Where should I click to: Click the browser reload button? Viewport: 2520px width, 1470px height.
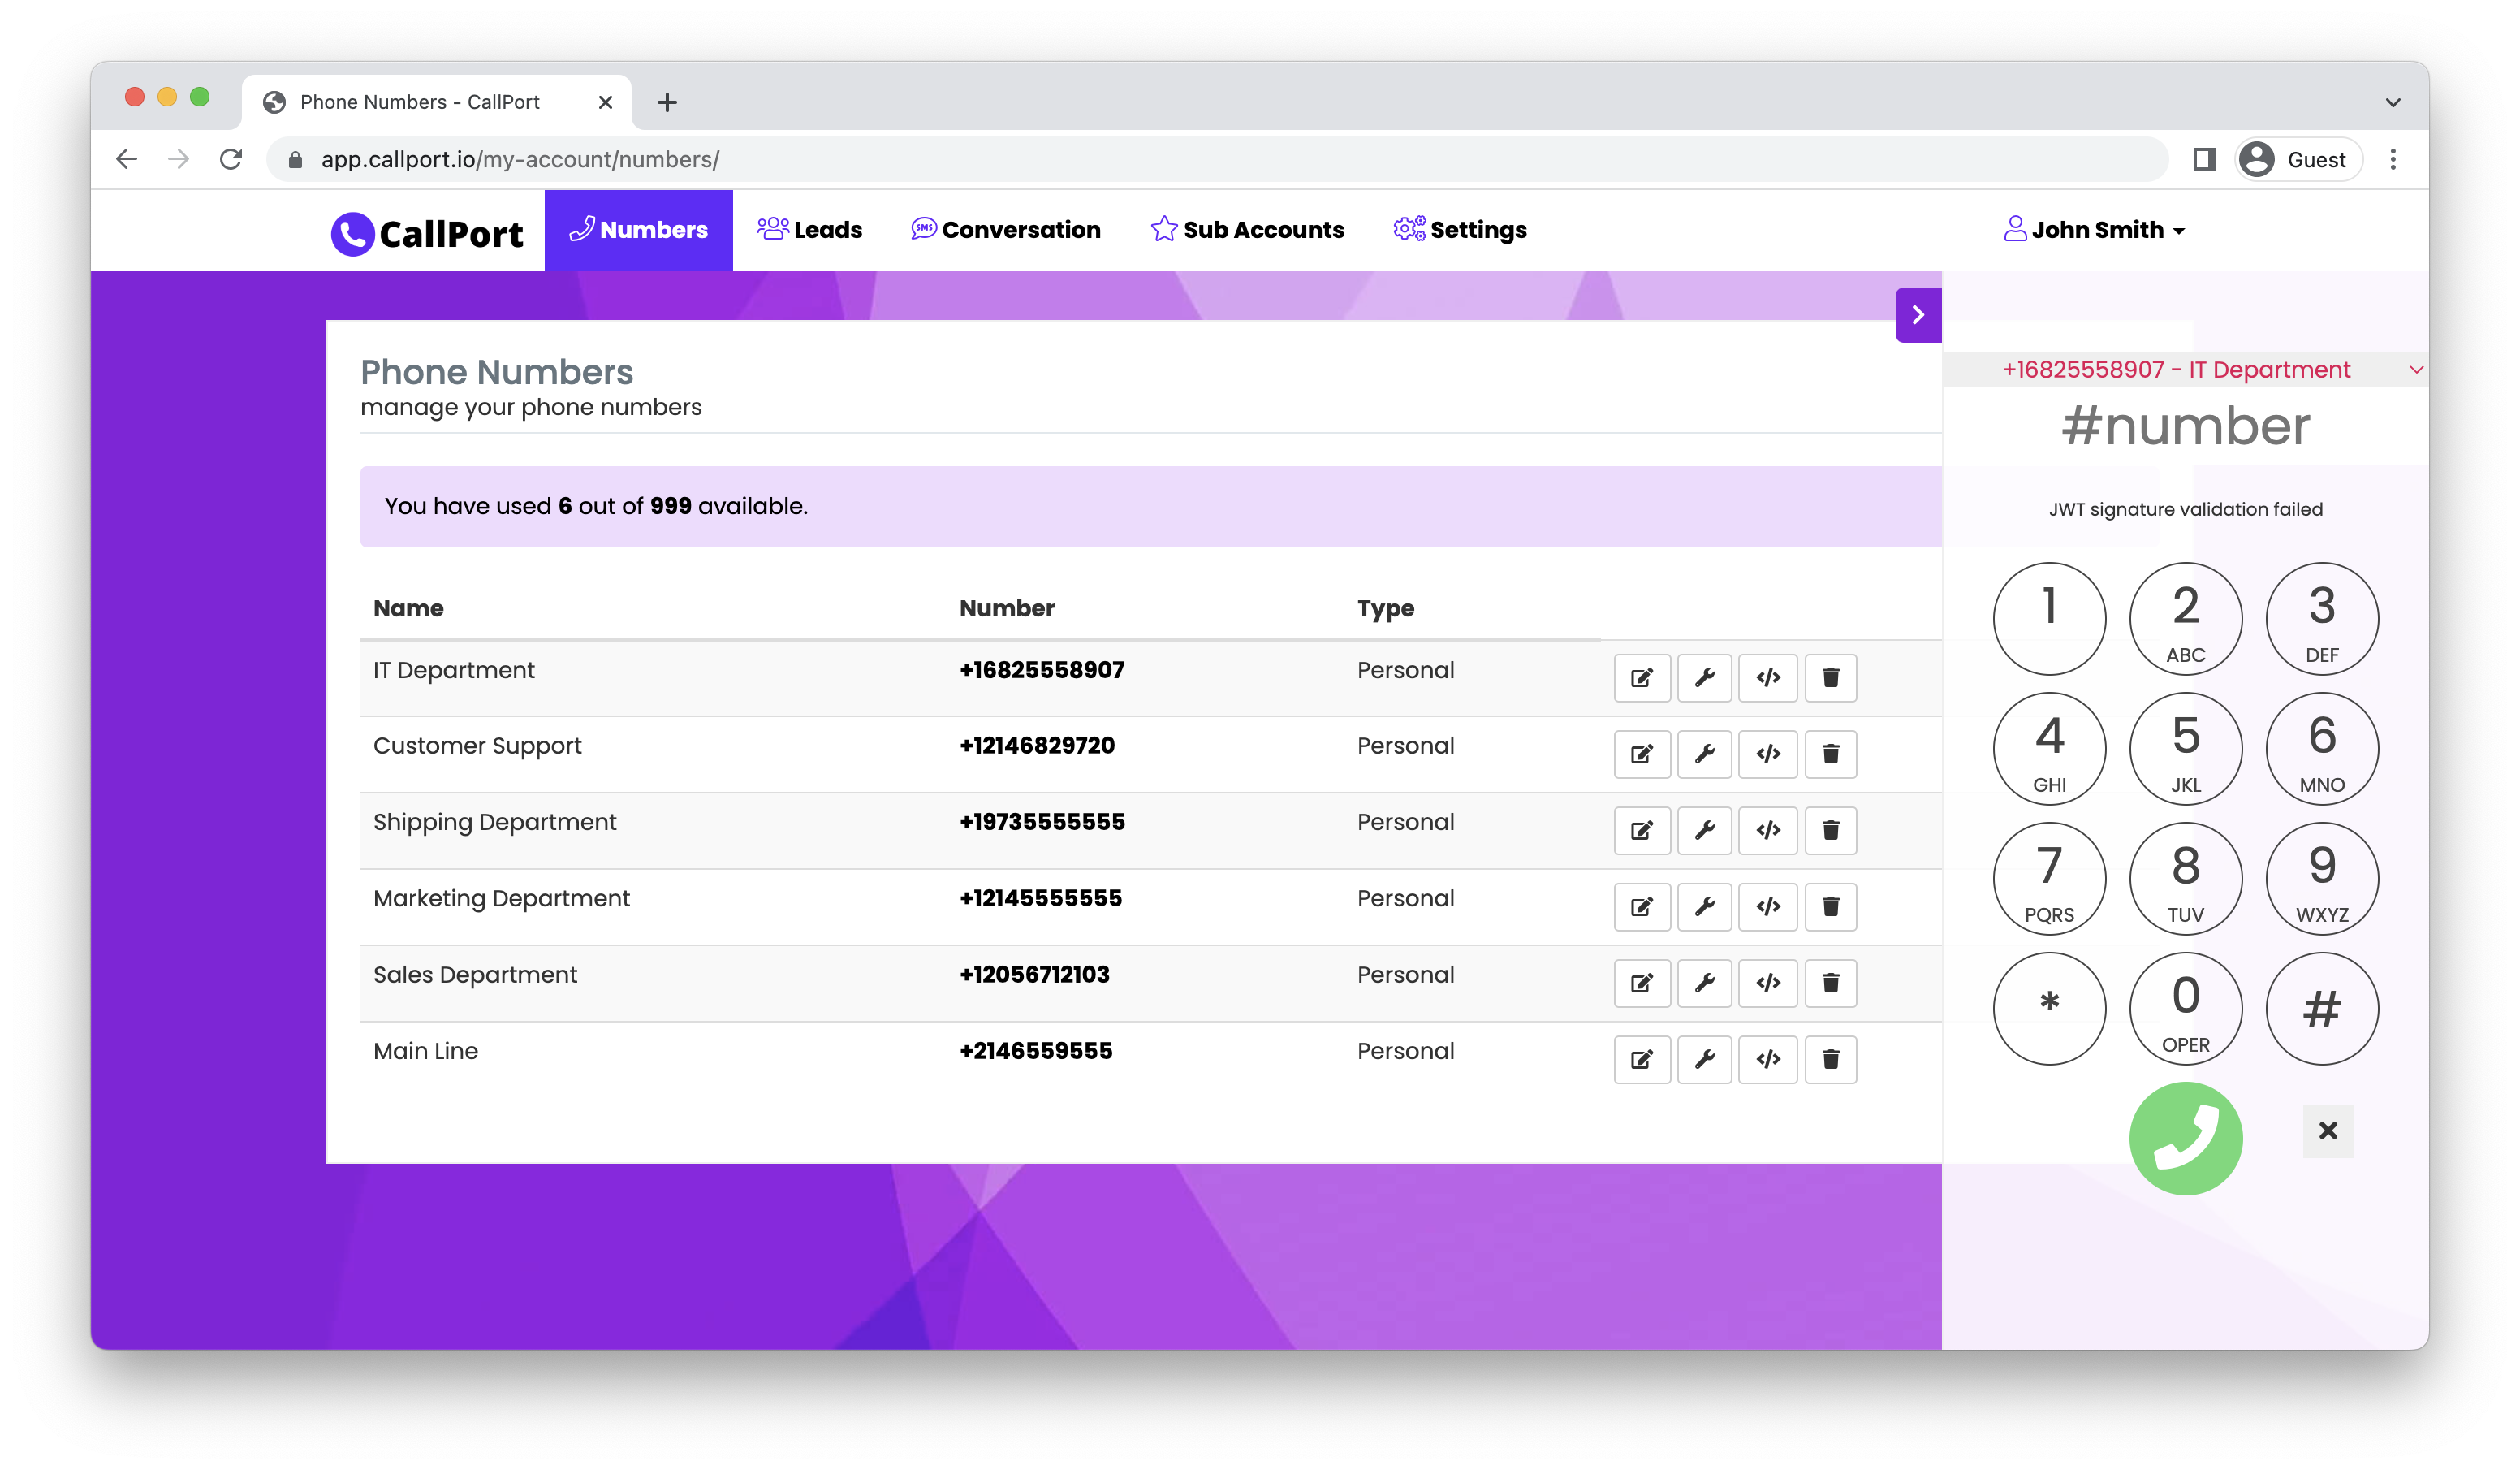[231, 159]
